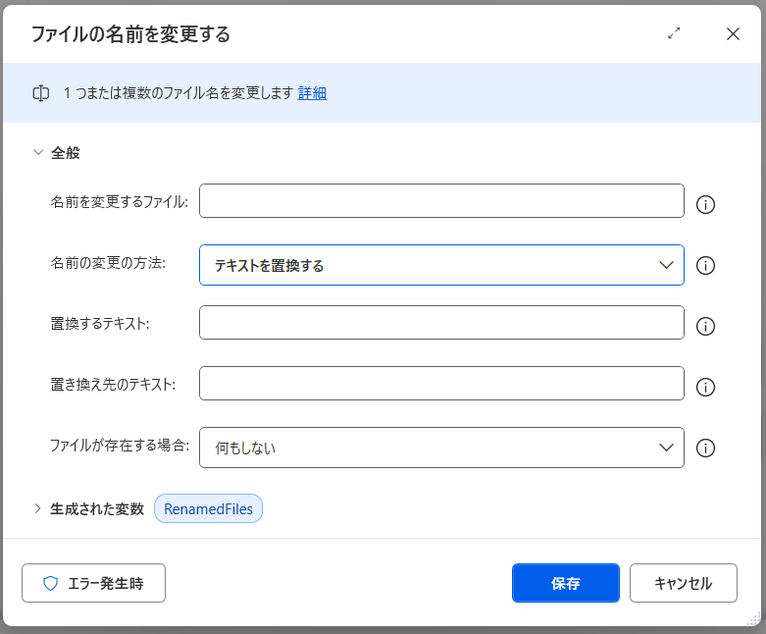Select the RenamedFiles variable chip

tap(208, 508)
